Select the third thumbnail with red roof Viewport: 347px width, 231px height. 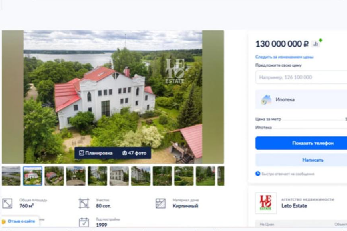coord(54,176)
